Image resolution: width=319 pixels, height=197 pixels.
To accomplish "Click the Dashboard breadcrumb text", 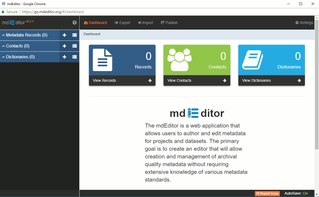I will tap(92, 34).
